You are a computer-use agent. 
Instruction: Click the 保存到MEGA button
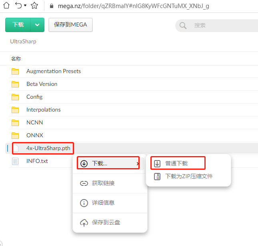click(x=70, y=25)
